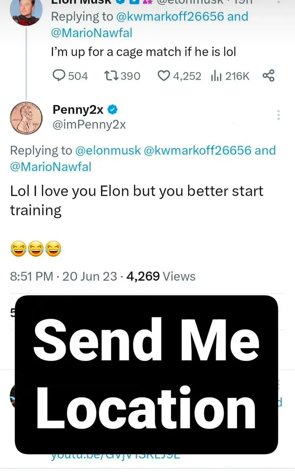Open the @imPenny2x handle
The image size is (295, 472).
click(x=89, y=124)
